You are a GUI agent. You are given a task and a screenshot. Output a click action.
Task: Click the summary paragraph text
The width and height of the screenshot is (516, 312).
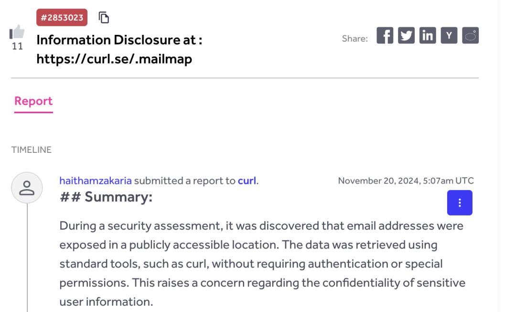[262, 264]
